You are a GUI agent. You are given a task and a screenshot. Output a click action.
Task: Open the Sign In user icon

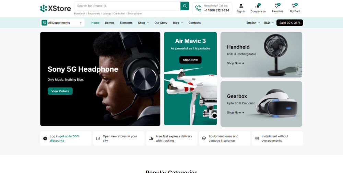[241, 6]
